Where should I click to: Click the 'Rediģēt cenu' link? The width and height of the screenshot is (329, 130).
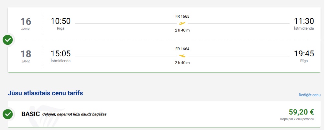click(x=310, y=95)
